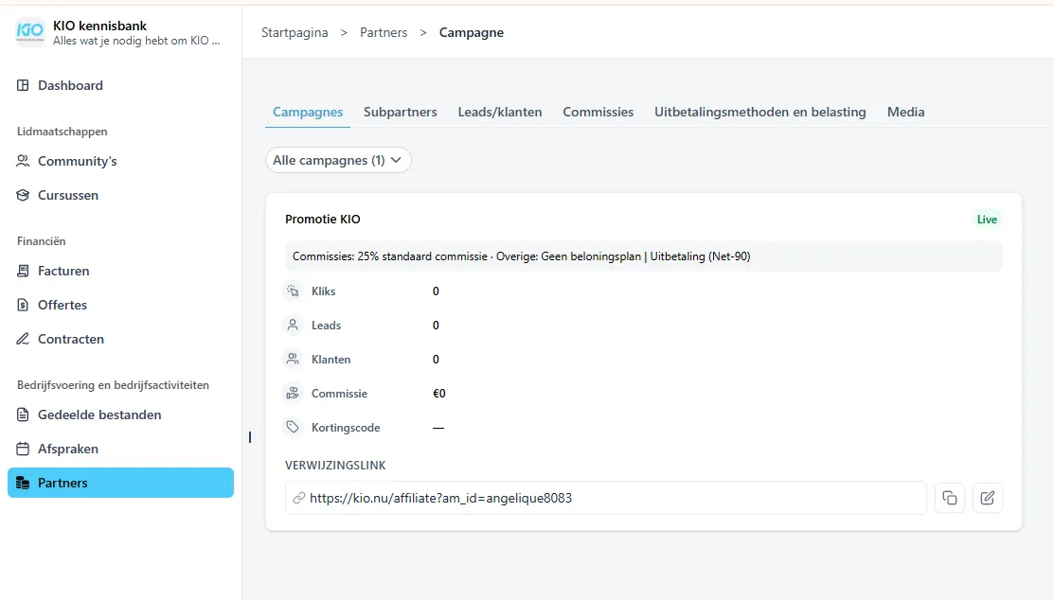This screenshot has width=1054, height=600.
Task: Click the Financiën section label
Action: (x=41, y=241)
